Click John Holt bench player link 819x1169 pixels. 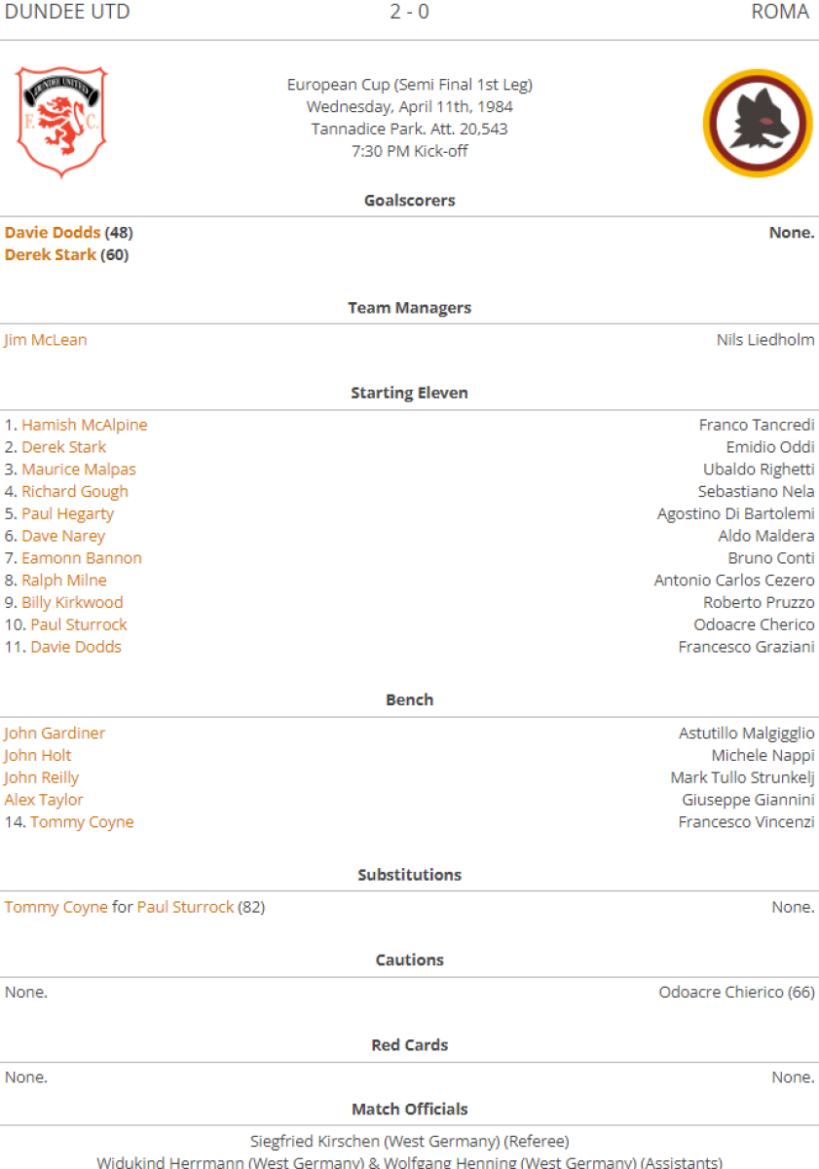click(38, 756)
